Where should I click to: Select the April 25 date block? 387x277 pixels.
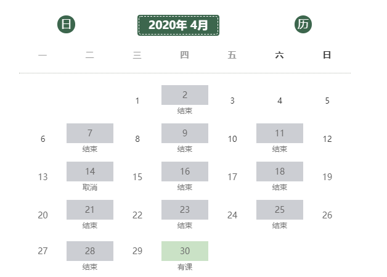click(280, 210)
